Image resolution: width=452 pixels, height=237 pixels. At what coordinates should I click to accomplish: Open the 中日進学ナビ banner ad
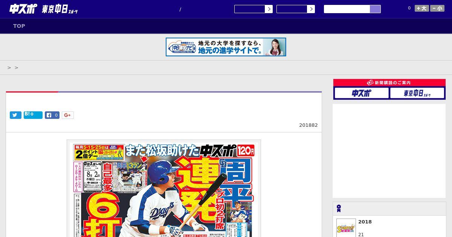[226, 47]
